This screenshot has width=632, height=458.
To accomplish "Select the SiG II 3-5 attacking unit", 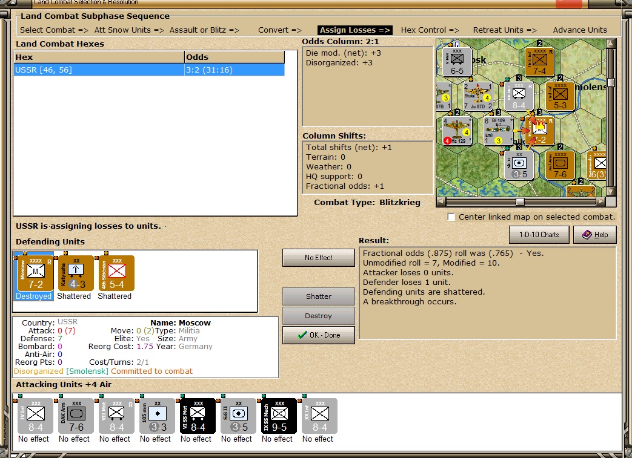I will point(238,416).
